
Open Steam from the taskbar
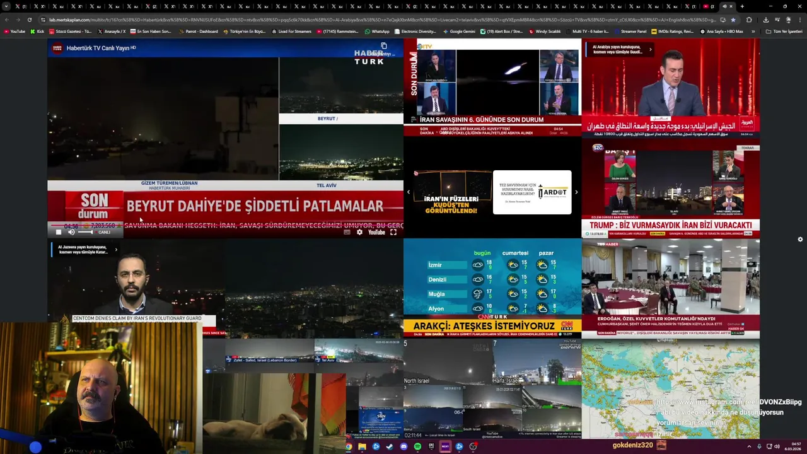point(390,446)
